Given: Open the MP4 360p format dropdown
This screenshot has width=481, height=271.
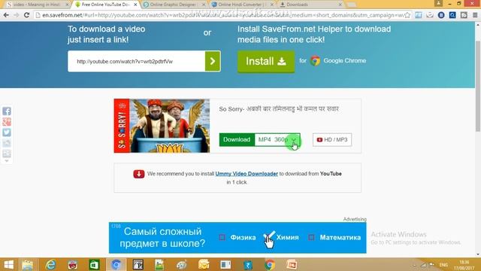Looking at the screenshot, I should 277,139.
